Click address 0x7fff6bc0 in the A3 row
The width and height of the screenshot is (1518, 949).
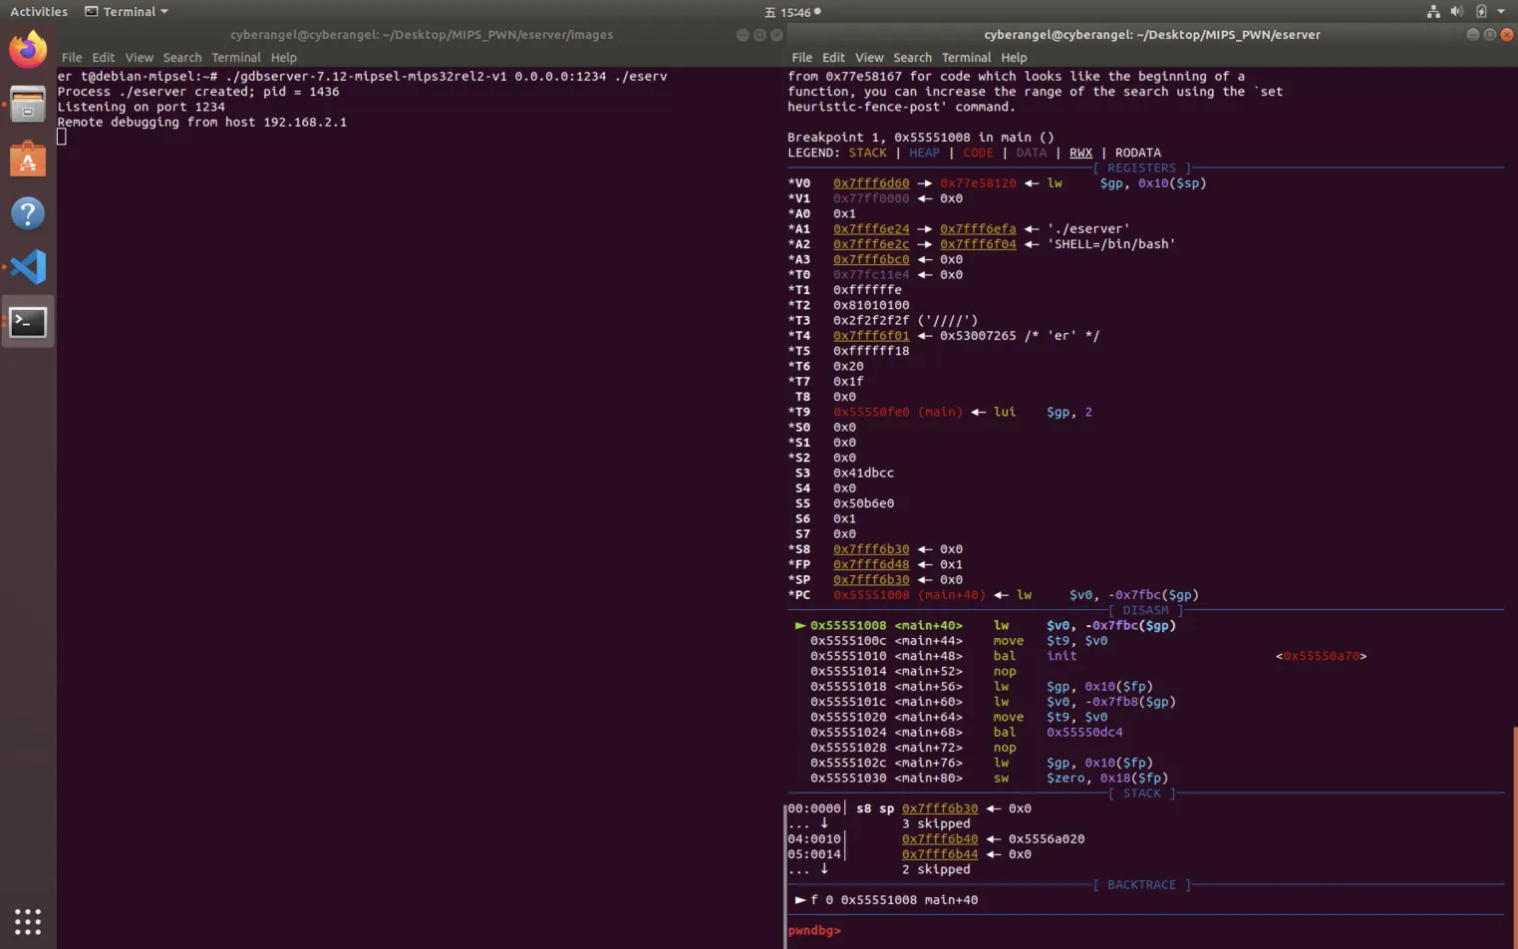(x=871, y=259)
